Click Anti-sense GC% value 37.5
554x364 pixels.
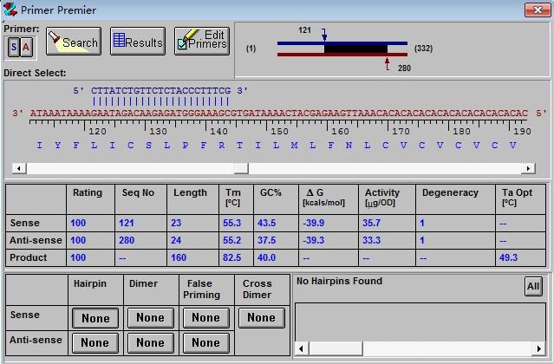pyautogui.click(x=266, y=240)
